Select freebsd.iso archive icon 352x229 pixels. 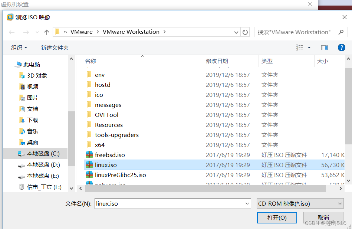tap(89, 155)
